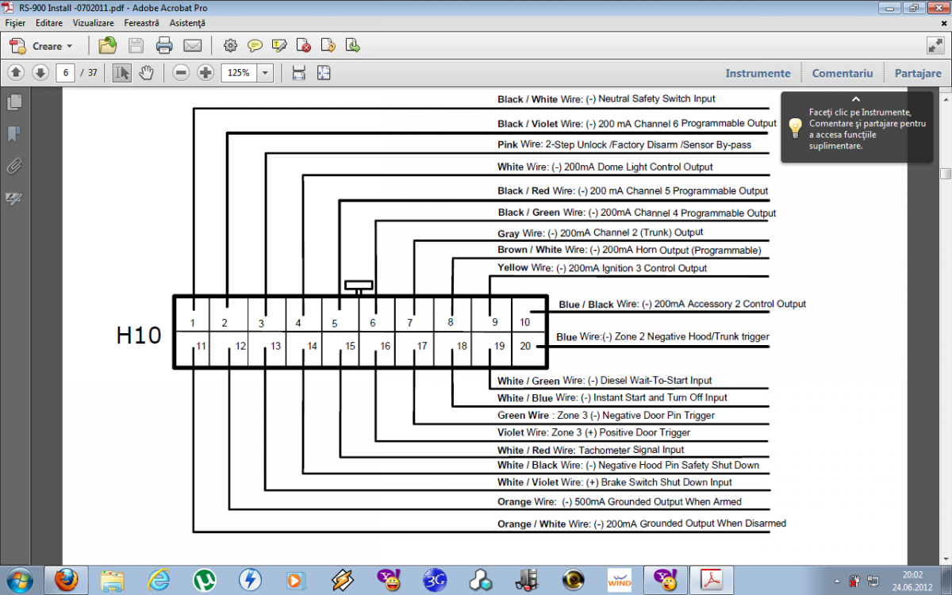Open the Bookmarks side panel
The width and height of the screenshot is (952, 595).
tap(14, 134)
